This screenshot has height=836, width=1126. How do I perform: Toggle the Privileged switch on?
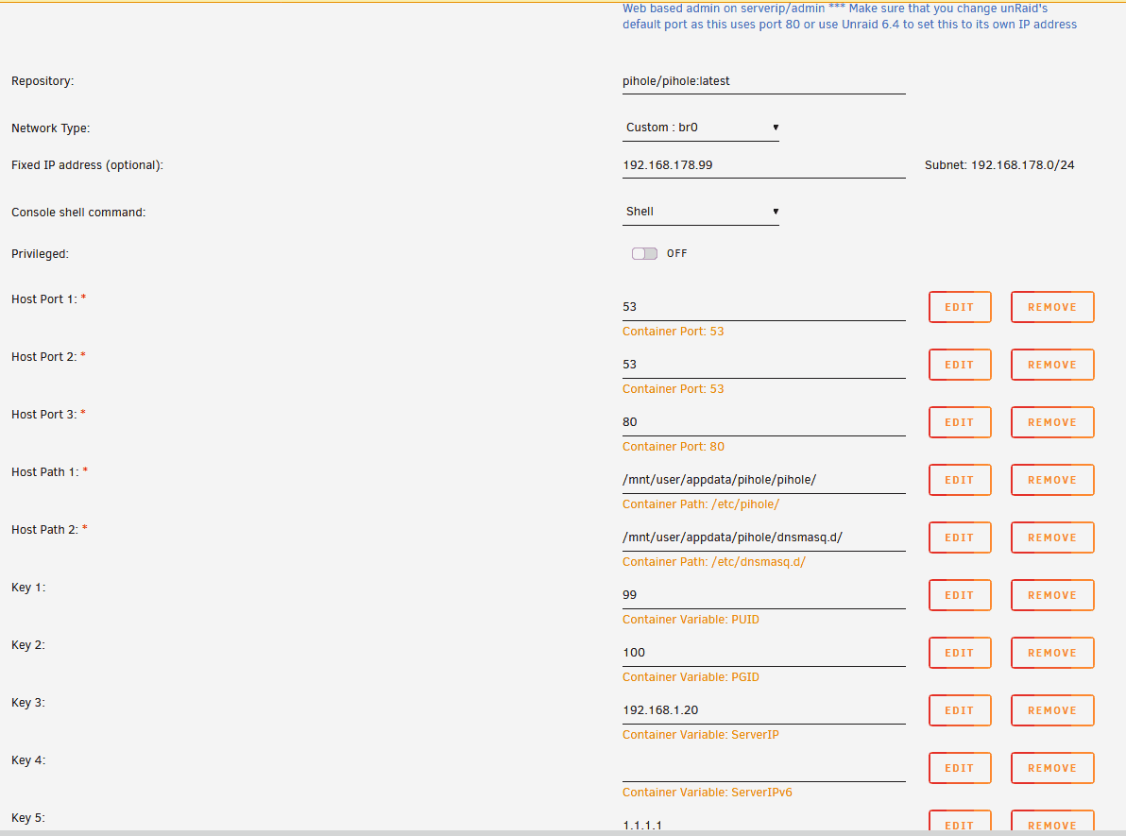tap(644, 253)
